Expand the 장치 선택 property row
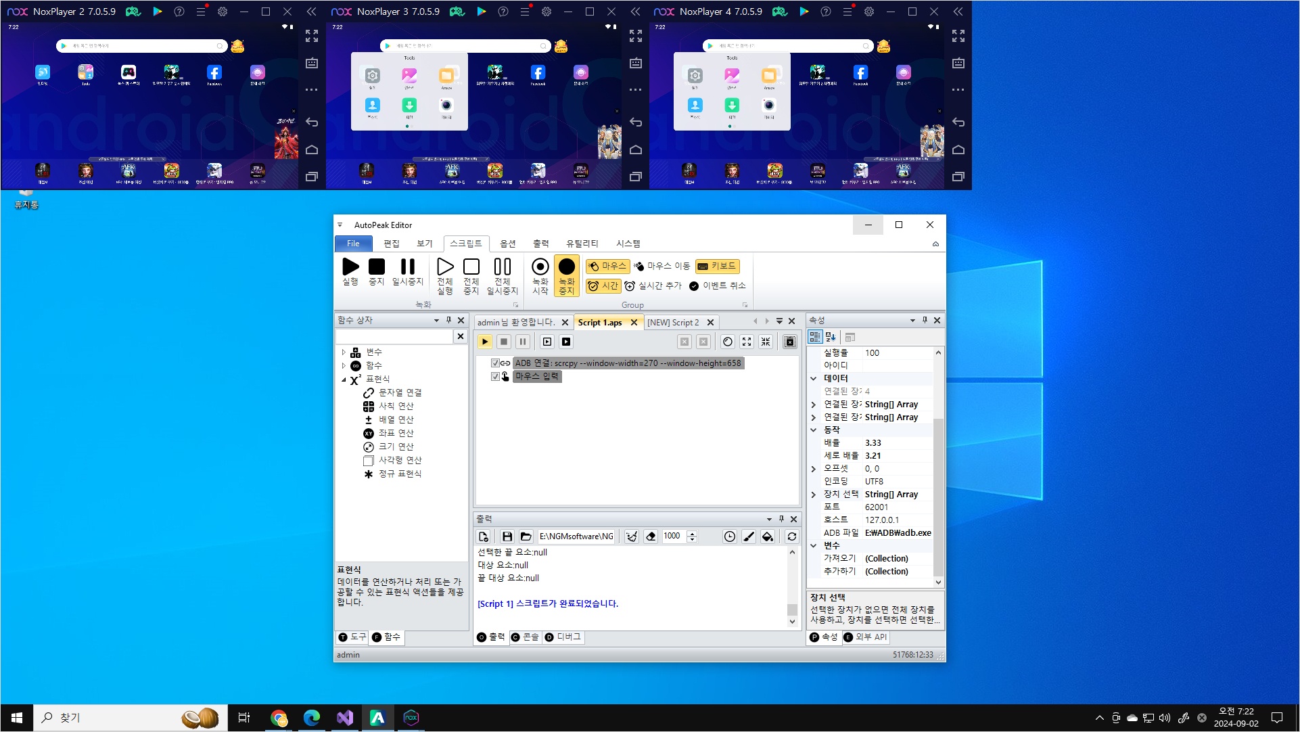This screenshot has width=1300, height=732. [814, 495]
